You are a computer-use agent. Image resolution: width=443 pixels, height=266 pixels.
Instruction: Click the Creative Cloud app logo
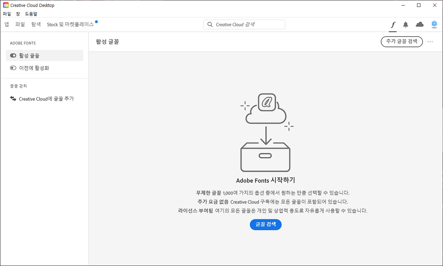coord(6,5)
